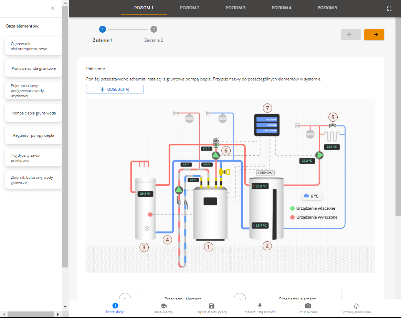401x318 pixels.
Task: Click the Instrukcja info icon
Action: pyautogui.click(x=115, y=306)
